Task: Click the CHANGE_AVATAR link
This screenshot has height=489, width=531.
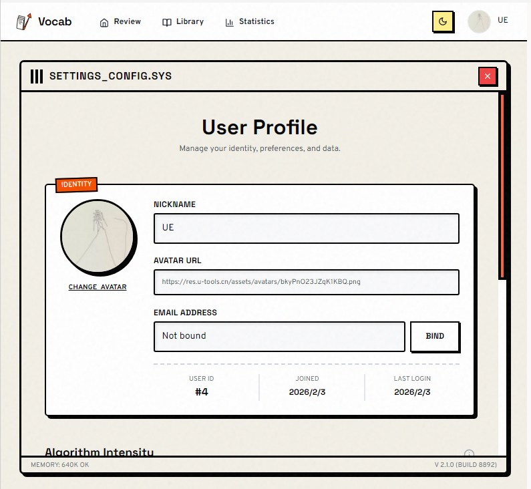Action: pos(98,287)
